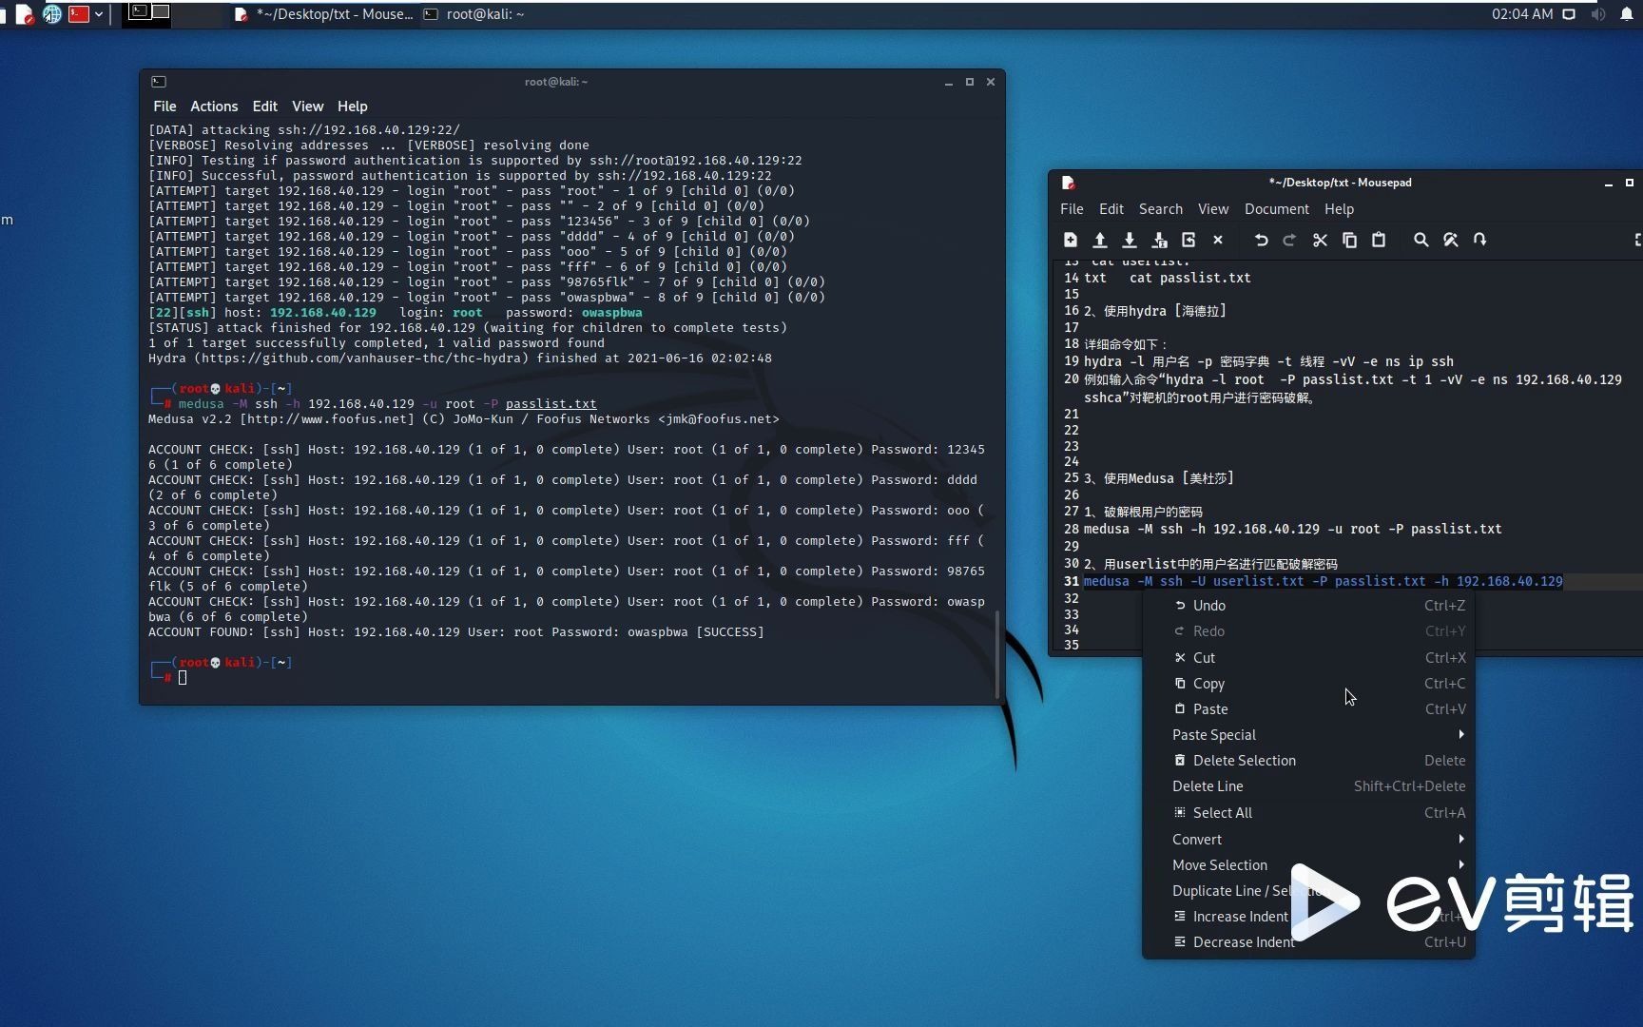The image size is (1643, 1027).
Task: Open the red terminal launcher in top panel
Action: point(79,13)
